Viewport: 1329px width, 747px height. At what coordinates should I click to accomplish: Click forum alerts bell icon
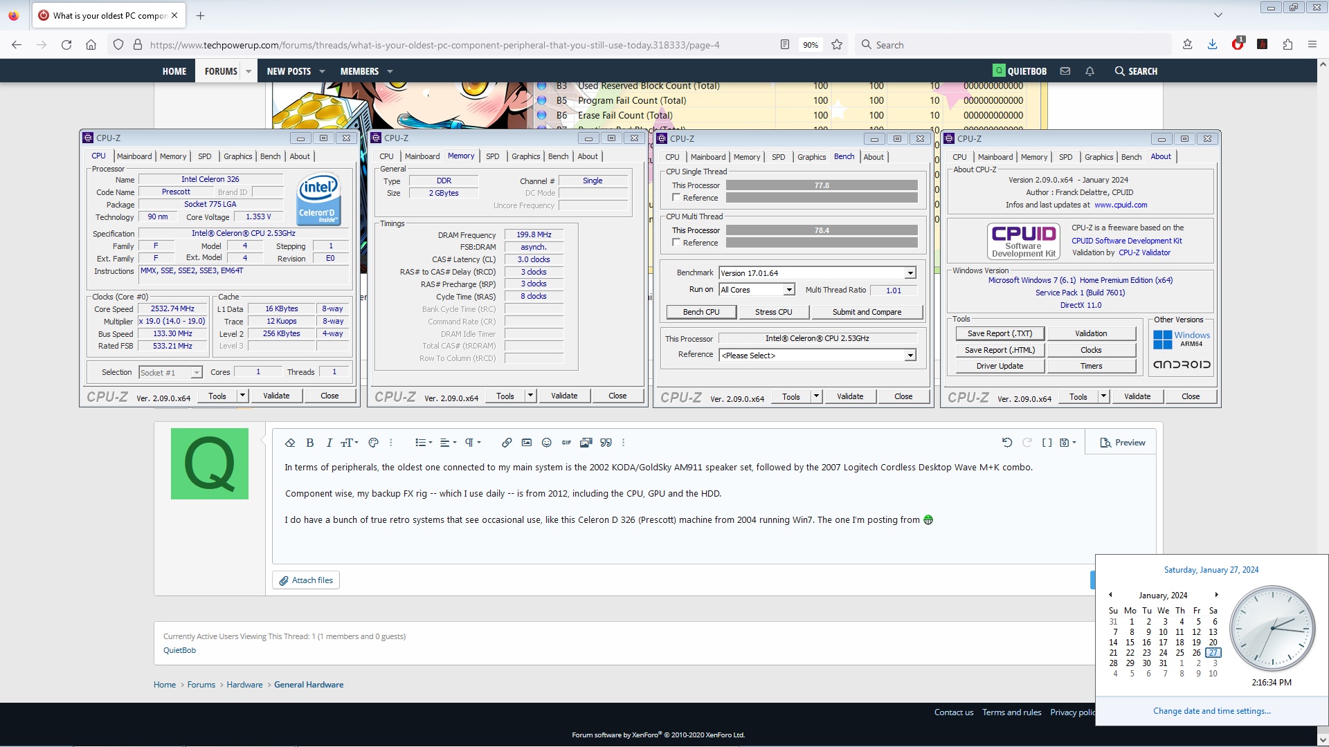(x=1090, y=71)
